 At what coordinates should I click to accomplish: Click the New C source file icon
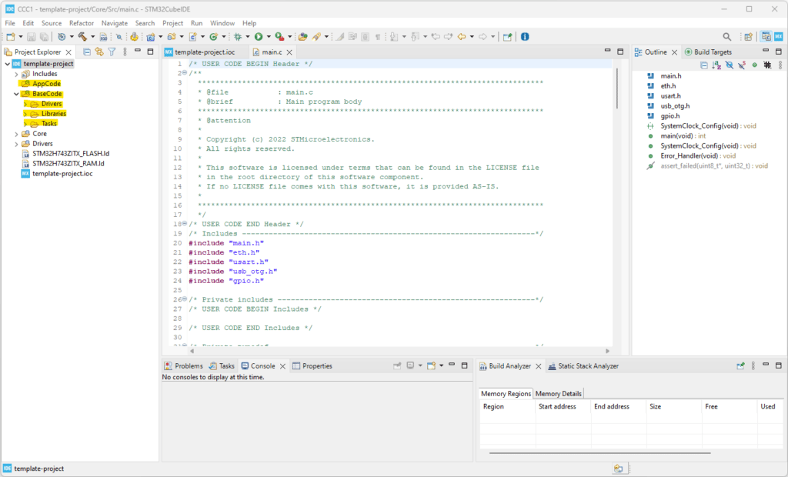(x=192, y=37)
